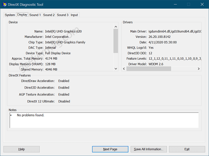The height and width of the screenshot is (156, 209).
Task: Click the Name: label in Device
Action: click(x=39, y=31)
